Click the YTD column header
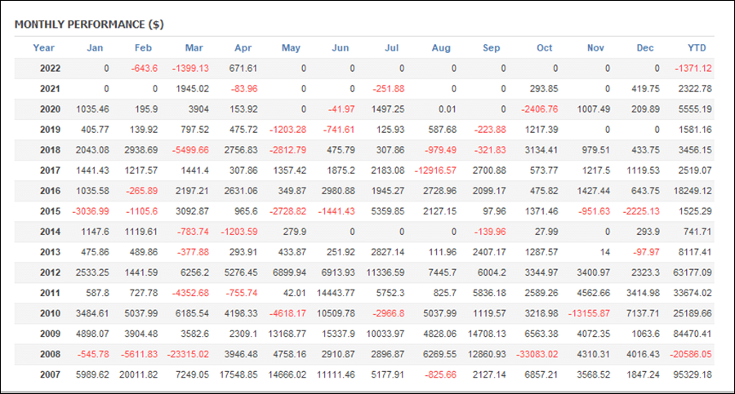The width and height of the screenshot is (735, 394). 697,48
